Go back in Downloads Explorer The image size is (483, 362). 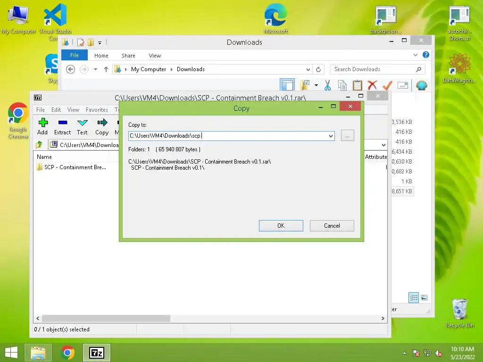pyautogui.click(x=71, y=69)
